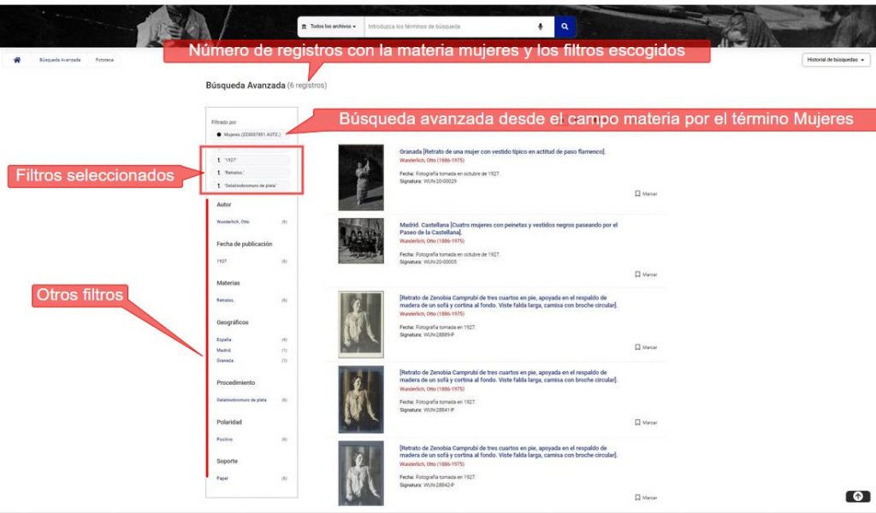The height and width of the screenshot is (513, 876).
Task: Click the 'Geográficos' facet heading
Action: click(x=233, y=322)
